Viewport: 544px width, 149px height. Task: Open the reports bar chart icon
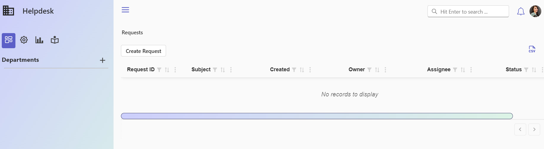(39, 40)
